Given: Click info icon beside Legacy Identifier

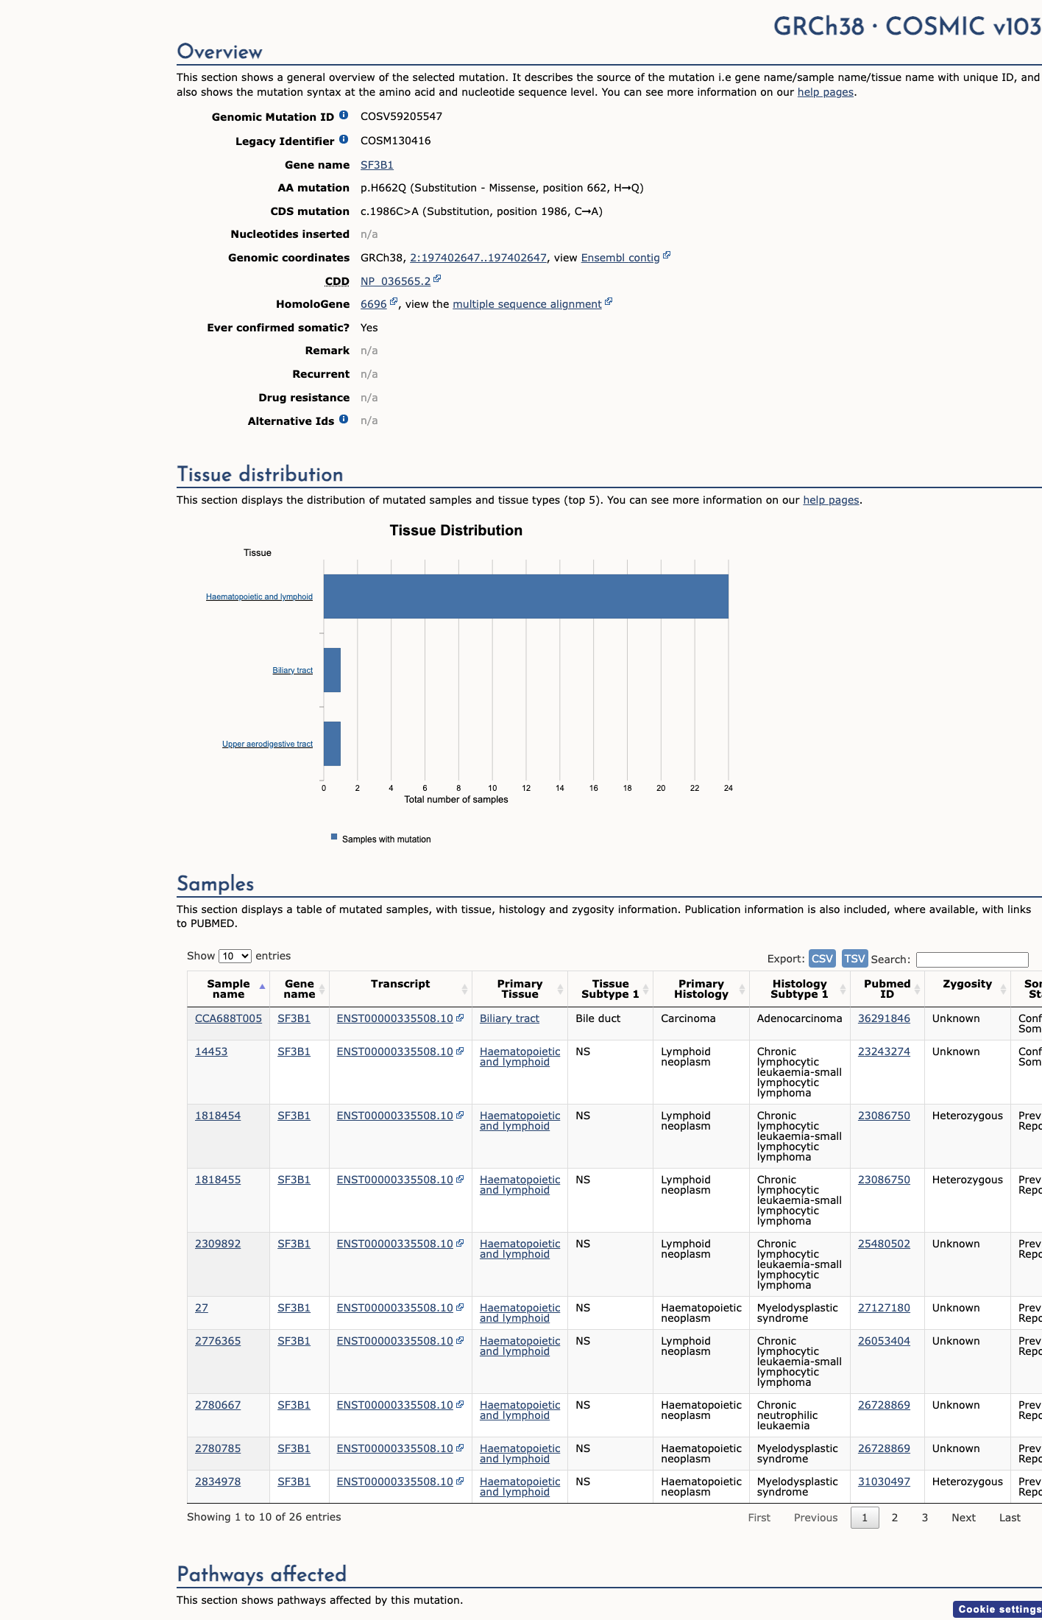Looking at the screenshot, I should click(344, 140).
